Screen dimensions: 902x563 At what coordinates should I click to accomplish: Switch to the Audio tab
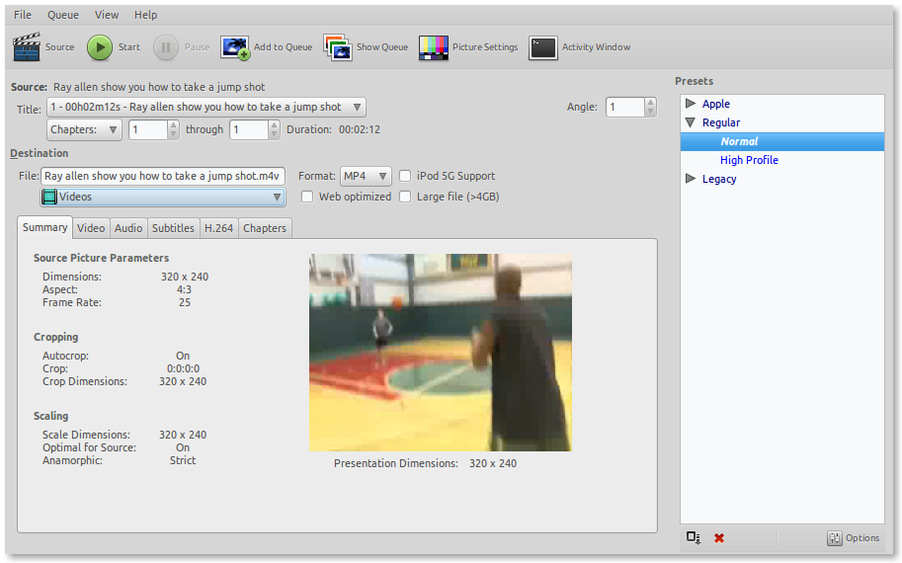coord(128,228)
